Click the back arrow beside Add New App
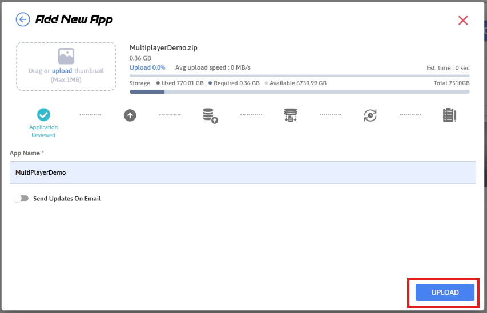This screenshot has height=313, width=487. [x=22, y=20]
